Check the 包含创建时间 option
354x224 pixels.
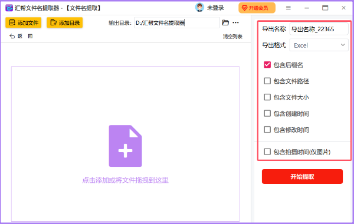click(x=267, y=113)
